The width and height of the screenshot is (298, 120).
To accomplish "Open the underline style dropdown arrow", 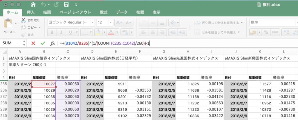I will tap(76, 32).
